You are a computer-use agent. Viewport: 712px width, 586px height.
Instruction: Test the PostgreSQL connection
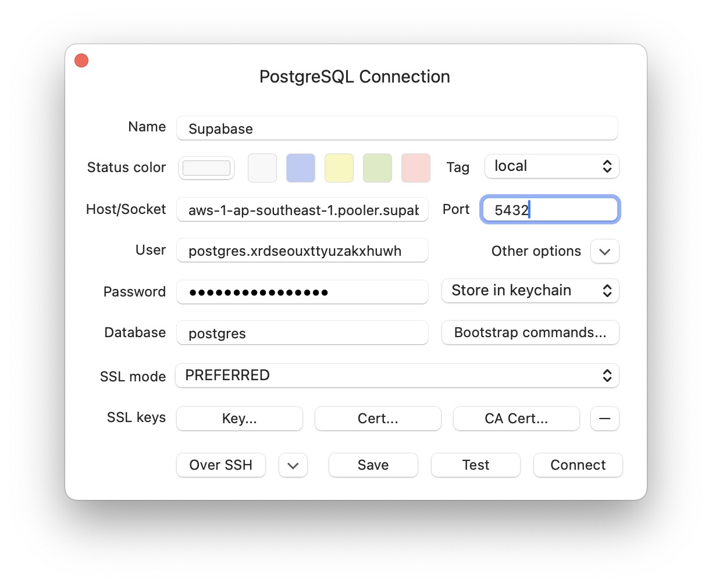click(475, 465)
